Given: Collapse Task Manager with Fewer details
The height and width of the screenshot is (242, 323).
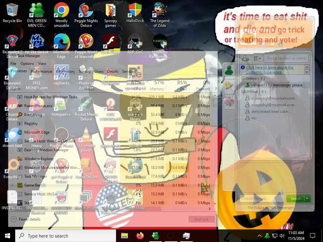Looking at the screenshot, I should 26,219.
